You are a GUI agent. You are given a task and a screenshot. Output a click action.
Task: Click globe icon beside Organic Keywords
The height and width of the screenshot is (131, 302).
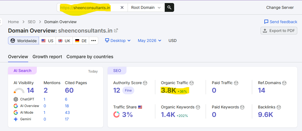(x=198, y=107)
